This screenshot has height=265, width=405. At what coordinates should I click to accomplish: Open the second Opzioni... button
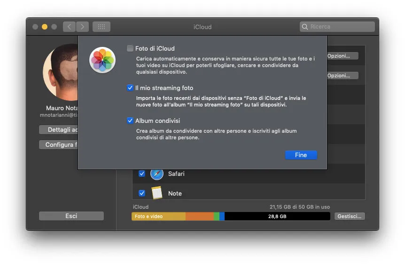[343, 76]
